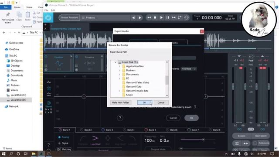
Task: Open the help icon in Export Audio dialog
Action: 120,118
